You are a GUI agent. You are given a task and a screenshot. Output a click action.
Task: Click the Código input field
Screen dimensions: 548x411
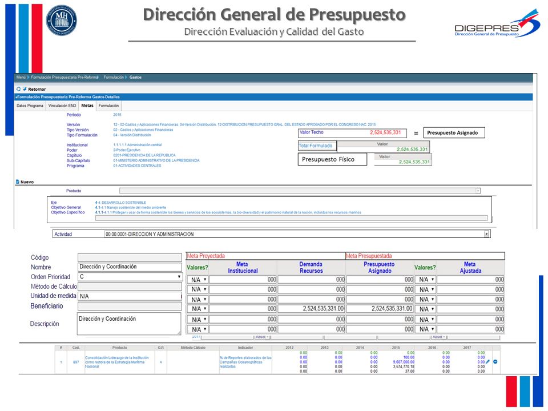pos(130,257)
